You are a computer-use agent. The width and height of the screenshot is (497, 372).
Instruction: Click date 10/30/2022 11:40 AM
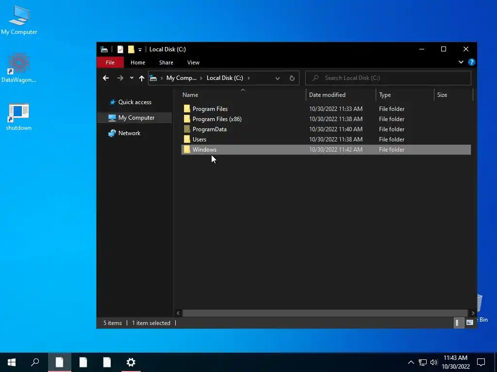[336, 129]
